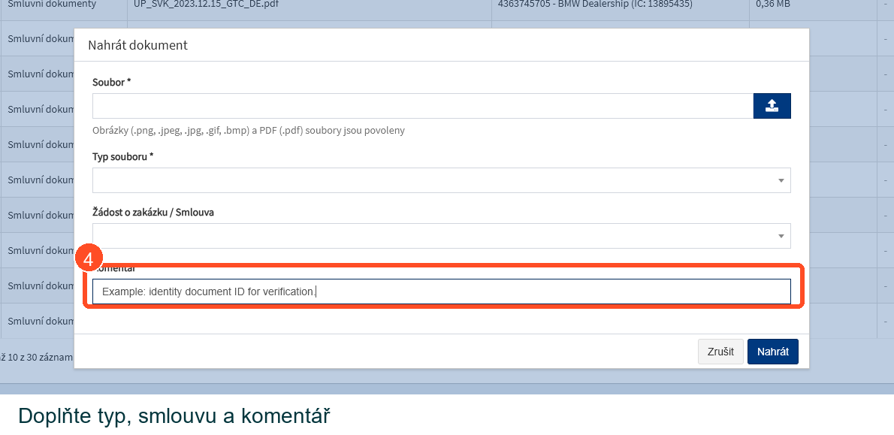
Task: Click the Nahrát dokument dialog title
Action: click(137, 45)
